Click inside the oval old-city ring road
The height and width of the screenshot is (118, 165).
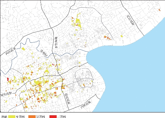coord(84,78)
